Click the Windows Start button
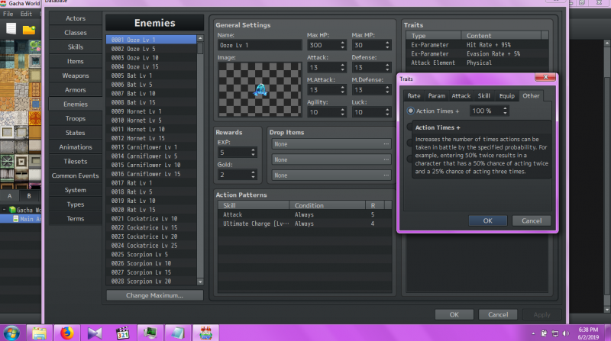The width and height of the screenshot is (611, 341). point(11,333)
